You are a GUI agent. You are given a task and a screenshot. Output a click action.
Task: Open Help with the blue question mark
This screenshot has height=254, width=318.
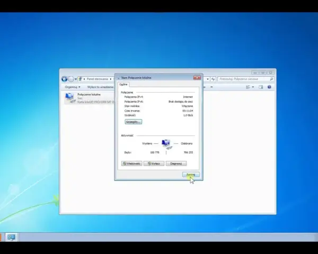(x=269, y=87)
